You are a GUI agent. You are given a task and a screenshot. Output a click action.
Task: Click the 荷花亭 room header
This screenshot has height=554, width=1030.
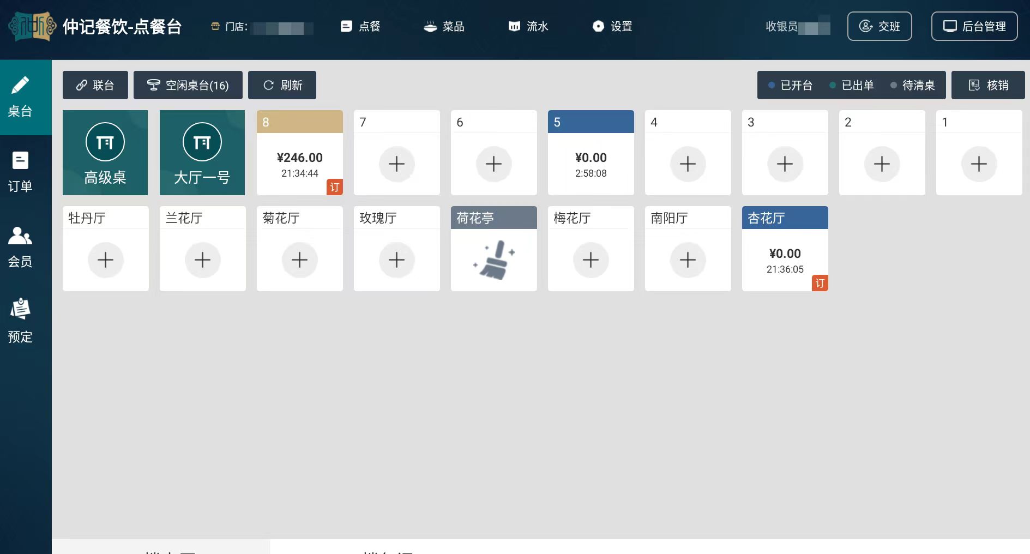click(494, 218)
